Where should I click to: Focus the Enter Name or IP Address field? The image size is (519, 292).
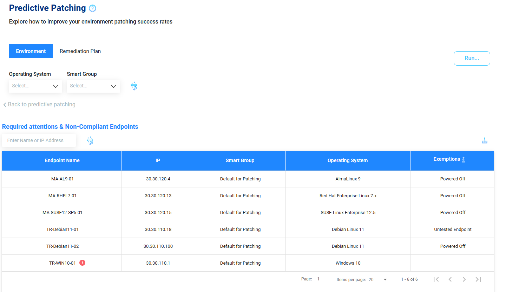(x=39, y=140)
